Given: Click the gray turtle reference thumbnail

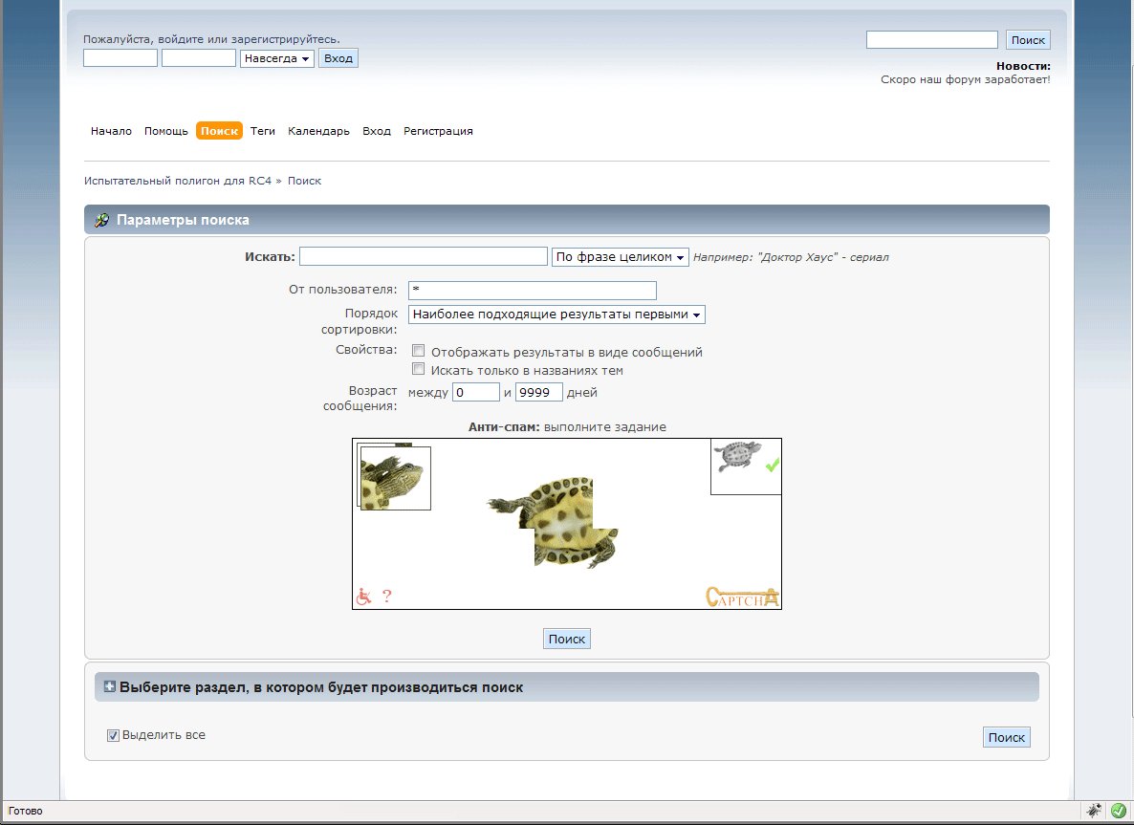Looking at the screenshot, I should click(x=738, y=456).
